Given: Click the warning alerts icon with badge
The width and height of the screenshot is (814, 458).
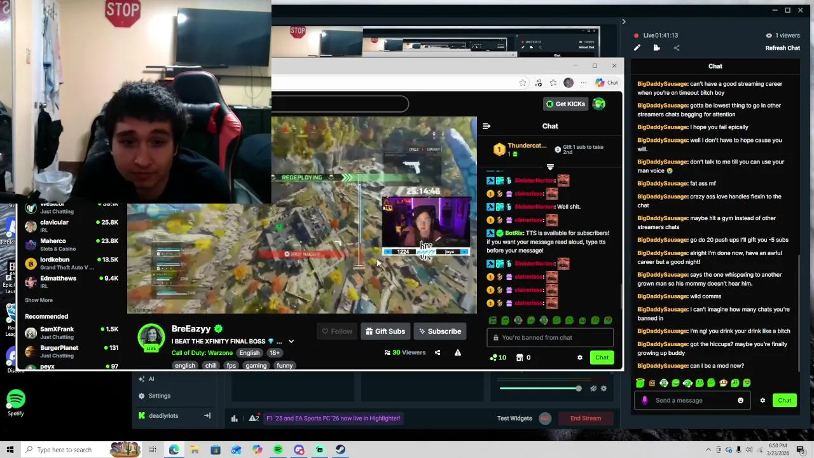Looking at the screenshot, I should [x=254, y=418].
